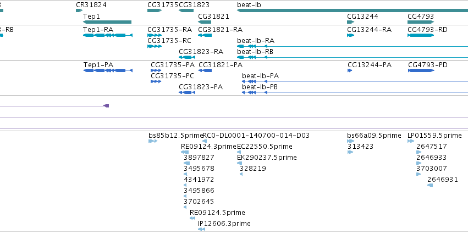Select the EC22550.5prime EST
The height and width of the screenshot is (232, 468).
pos(239,152)
